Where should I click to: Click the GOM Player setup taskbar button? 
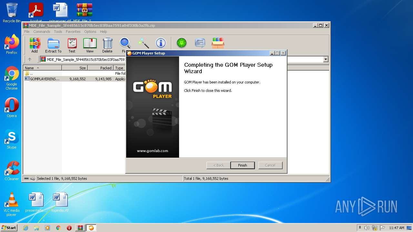click(91, 228)
